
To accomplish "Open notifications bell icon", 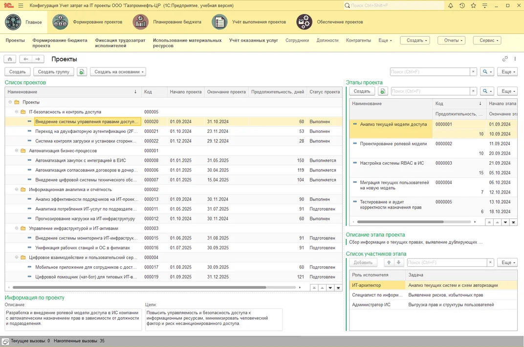I will (x=451, y=6).
